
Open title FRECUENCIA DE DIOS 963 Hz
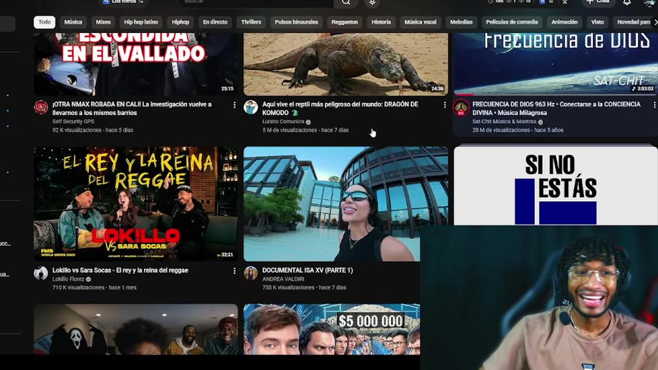[x=556, y=108]
